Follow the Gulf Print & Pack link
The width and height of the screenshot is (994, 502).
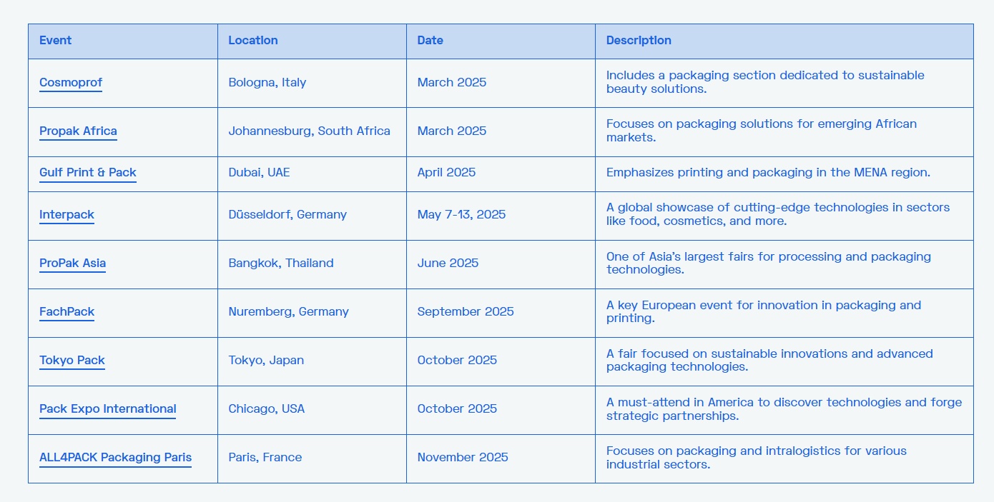87,173
